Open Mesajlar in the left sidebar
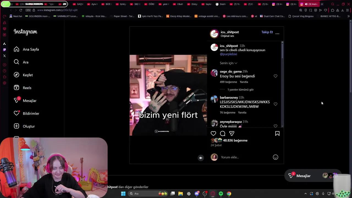 coord(25,101)
